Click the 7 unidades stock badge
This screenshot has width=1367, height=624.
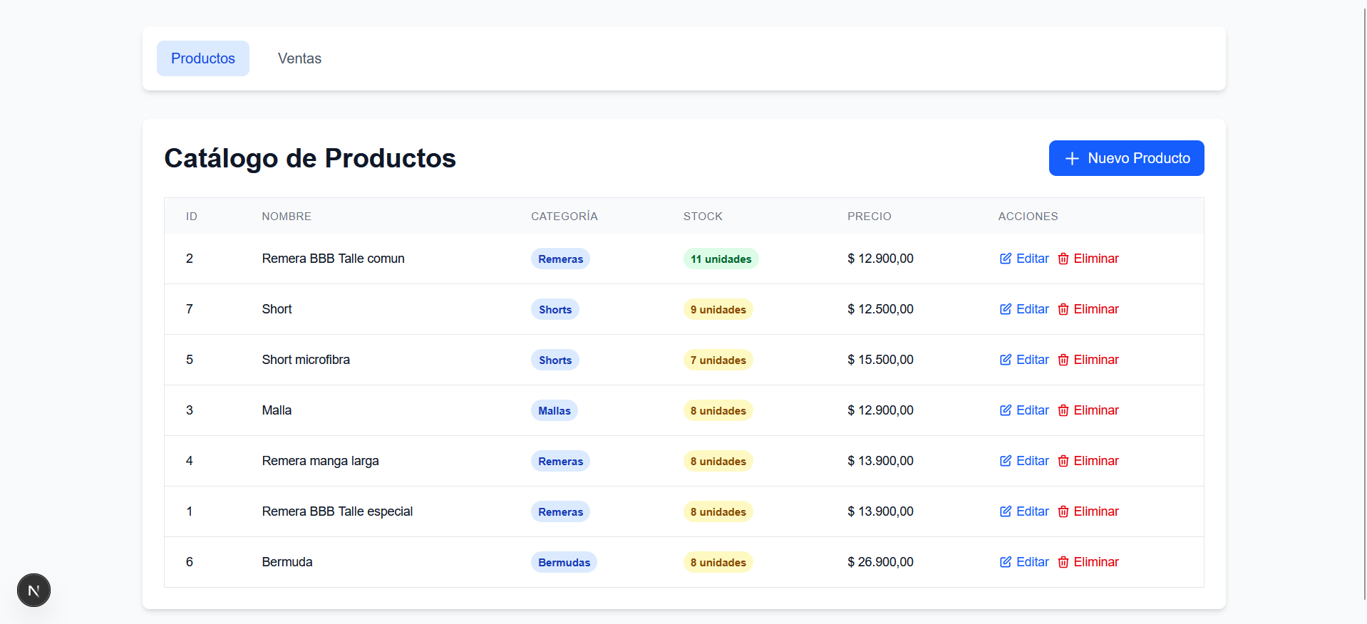(718, 360)
